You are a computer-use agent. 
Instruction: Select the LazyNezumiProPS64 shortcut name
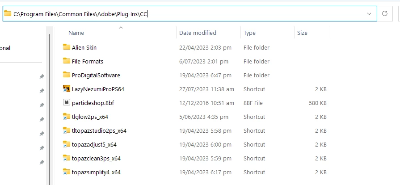98,89
